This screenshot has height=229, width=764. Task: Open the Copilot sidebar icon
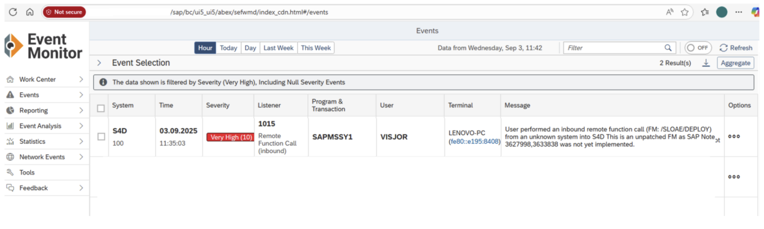pyautogui.click(x=755, y=12)
